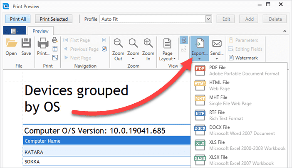Image resolution: width=292 pixels, height=168 pixels.
Task: Click the Print All button
Action: pyautogui.click(x=18, y=19)
